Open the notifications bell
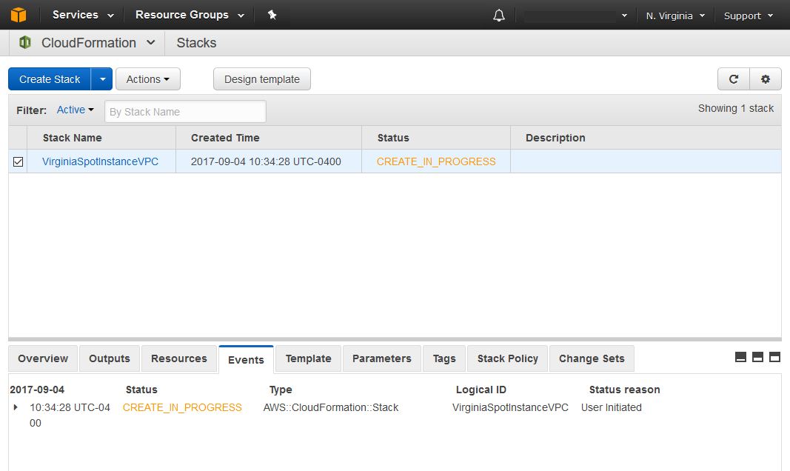The height and width of the screenshot is (471, 790). (x=499, y=16)
